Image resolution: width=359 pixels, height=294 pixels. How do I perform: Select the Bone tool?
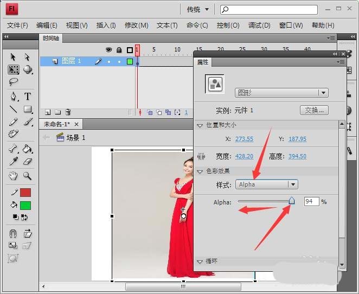tap(13, 149)
